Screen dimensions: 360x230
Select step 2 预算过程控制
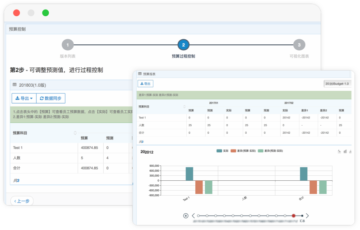coord(183,45)
